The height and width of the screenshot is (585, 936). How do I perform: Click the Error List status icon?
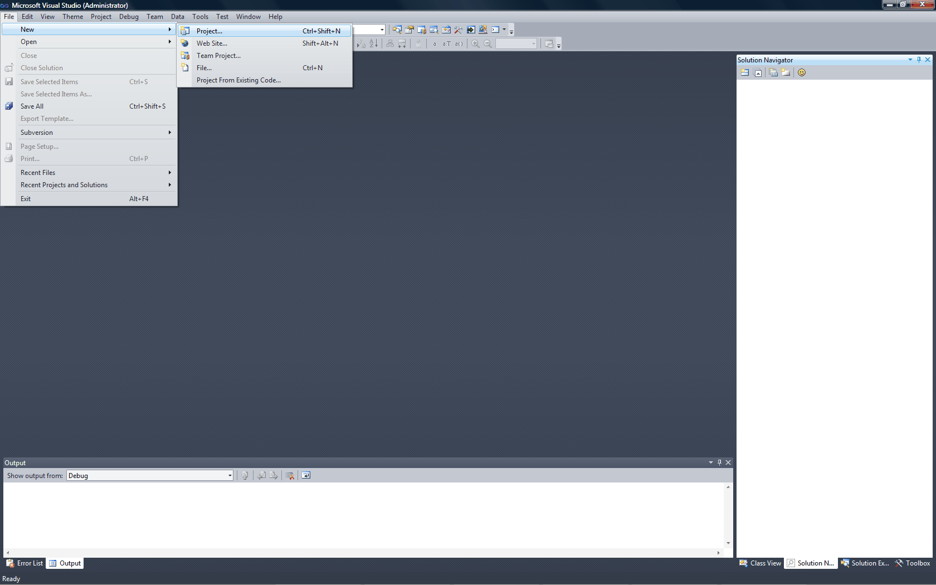coord(10,563)
